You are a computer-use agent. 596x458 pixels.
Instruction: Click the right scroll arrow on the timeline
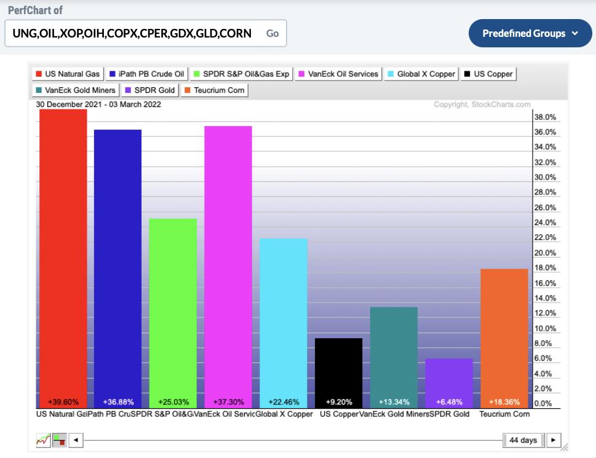(554, 440)
